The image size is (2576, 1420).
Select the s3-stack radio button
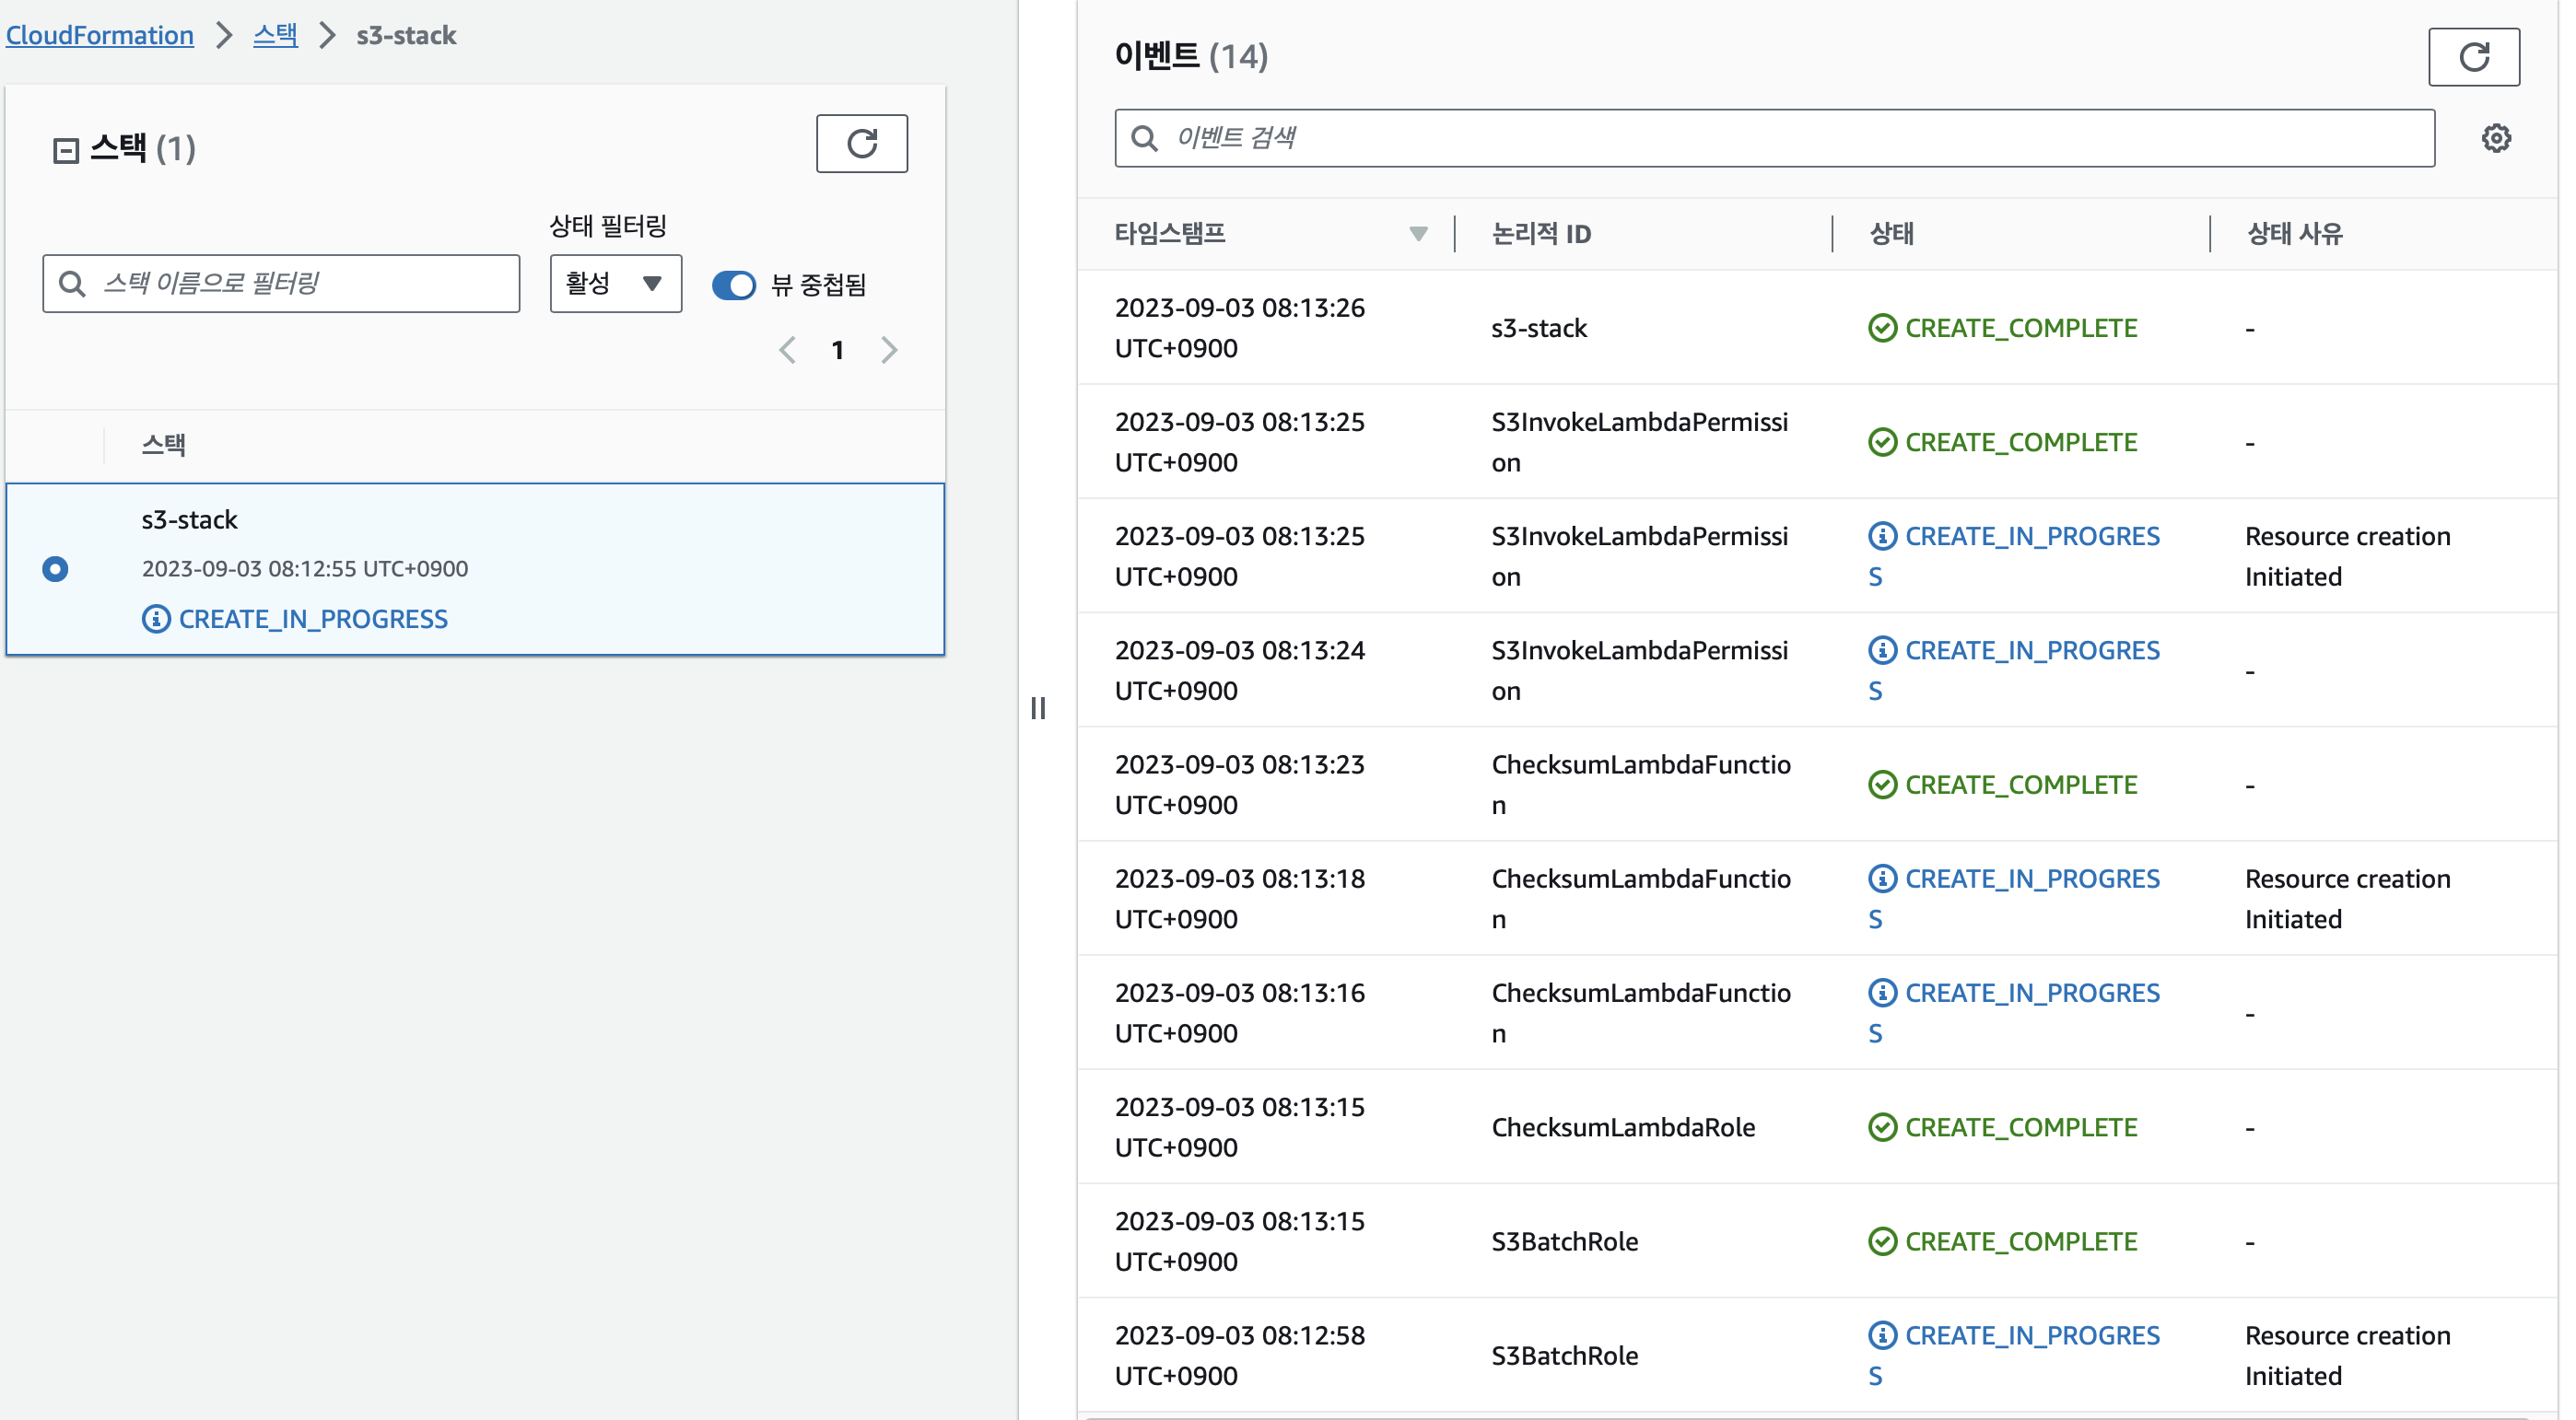pyautogui.click(x=56, y=568)
